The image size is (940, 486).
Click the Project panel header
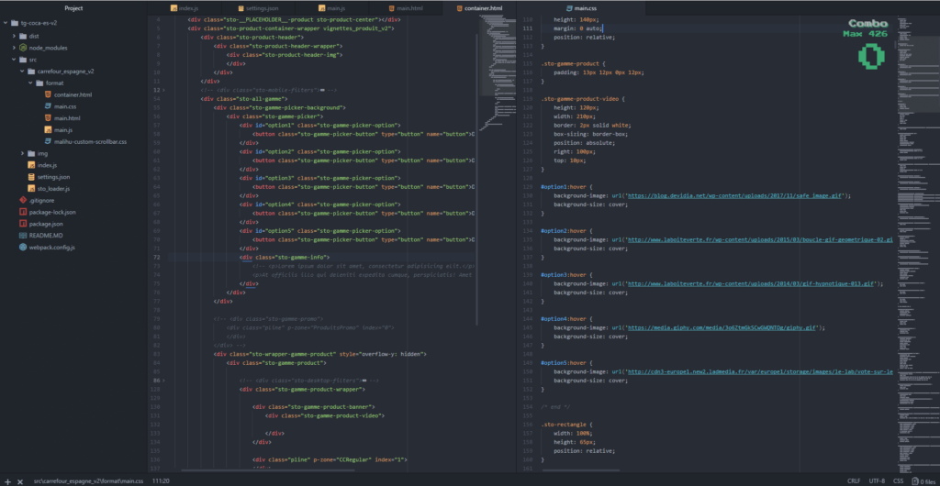point(73,8)
